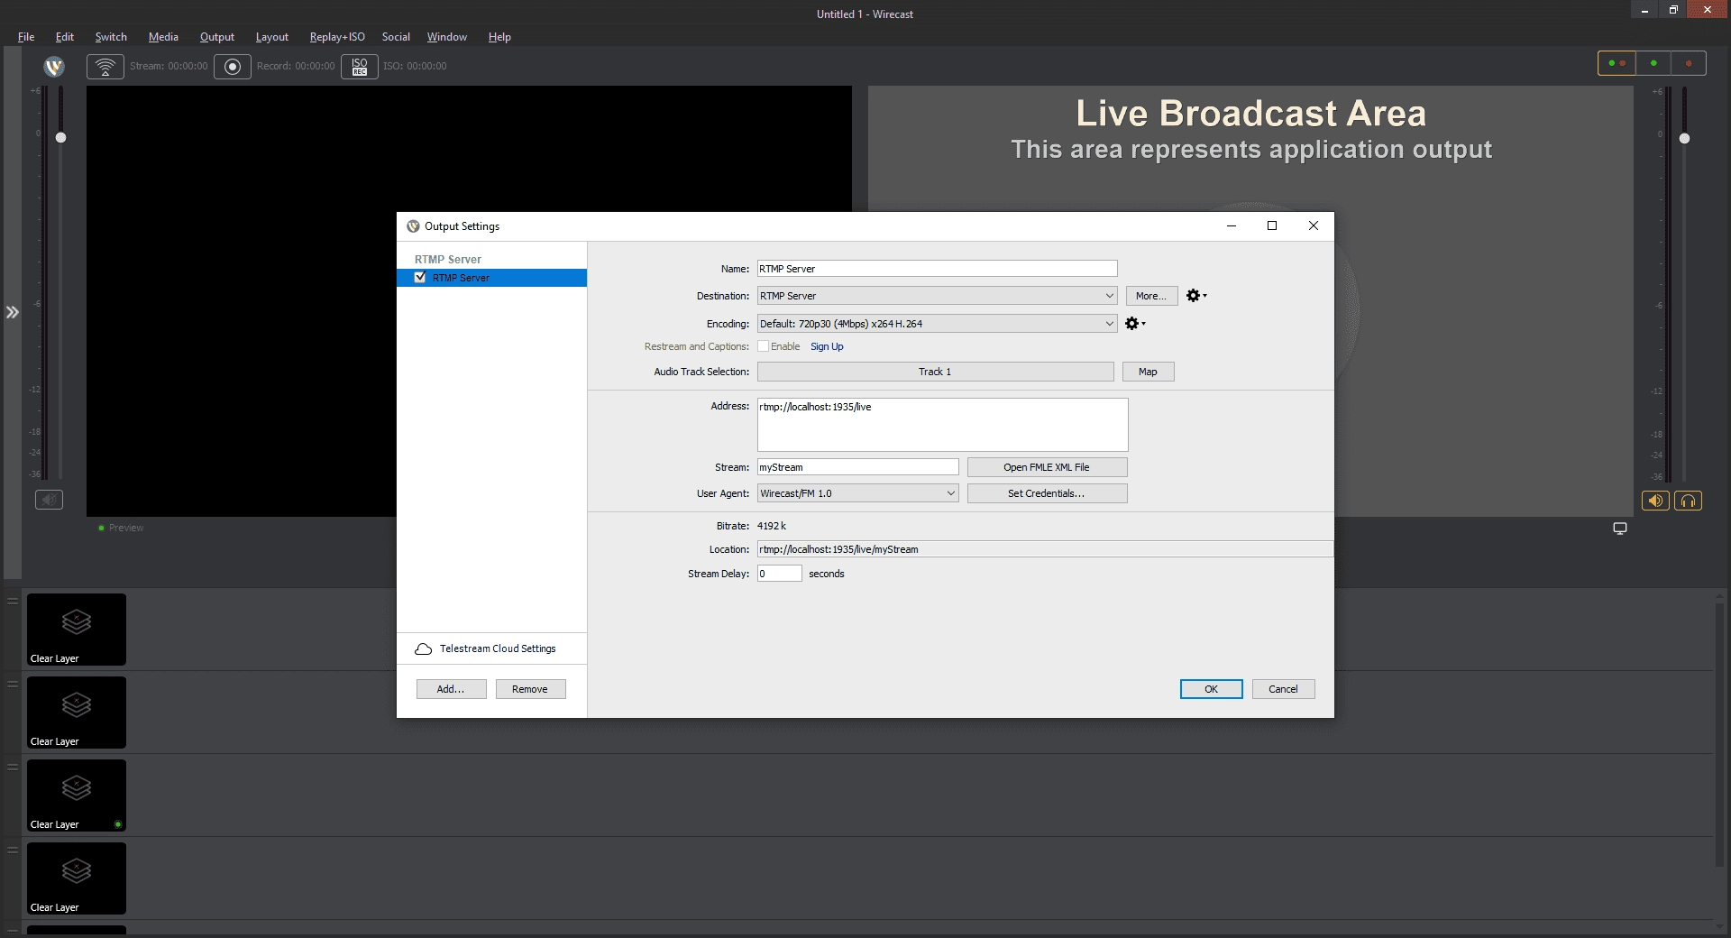
Task: Open the Output menu
Action: tap(217, 37)
